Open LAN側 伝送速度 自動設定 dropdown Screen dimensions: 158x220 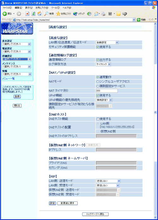(x=107, y=42)
